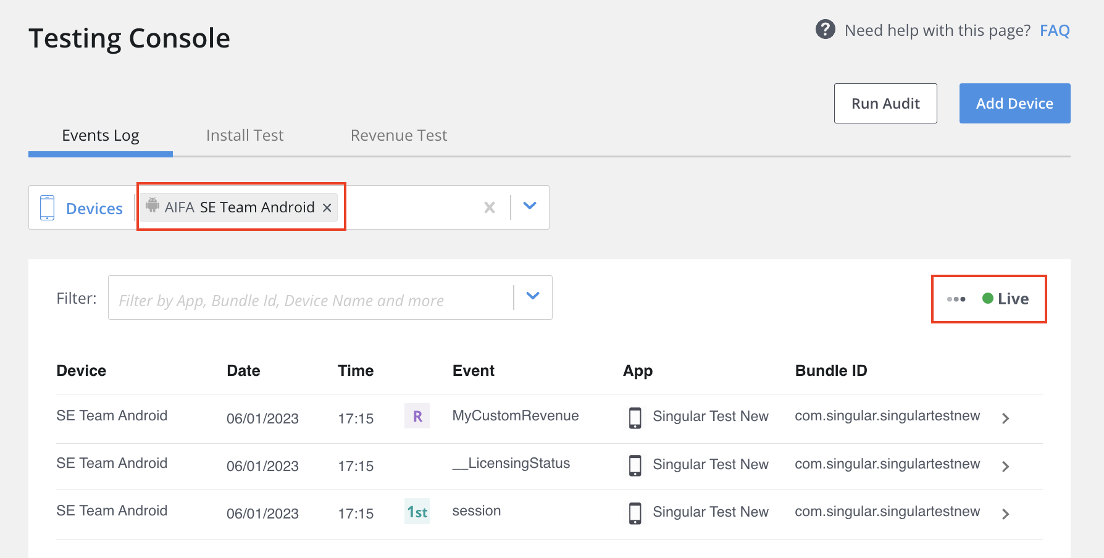Image resolution: width=1104 pixels, height=558 pixels.
Task: Click the help question mark icon
Action: point(825,30)
